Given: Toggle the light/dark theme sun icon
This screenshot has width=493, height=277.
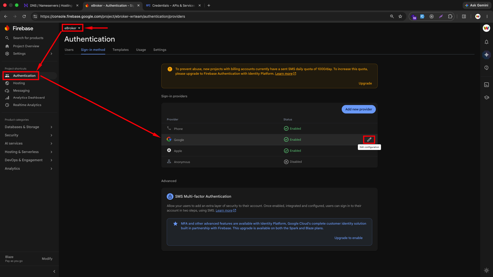Looking at the screenshot, I should pyautogui.click(x=486, y=270).
